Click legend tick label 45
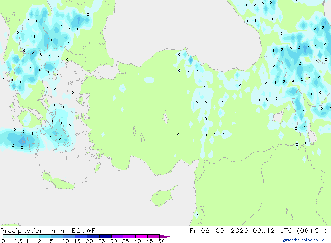 [150, 241]
